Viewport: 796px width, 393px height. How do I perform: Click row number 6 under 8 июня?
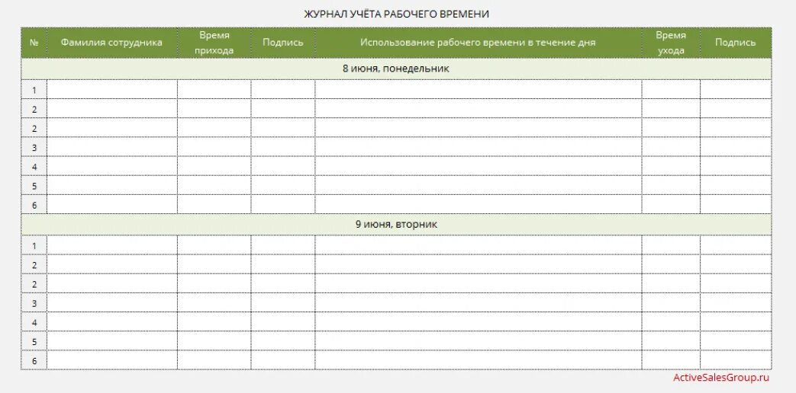pos(34,205)
